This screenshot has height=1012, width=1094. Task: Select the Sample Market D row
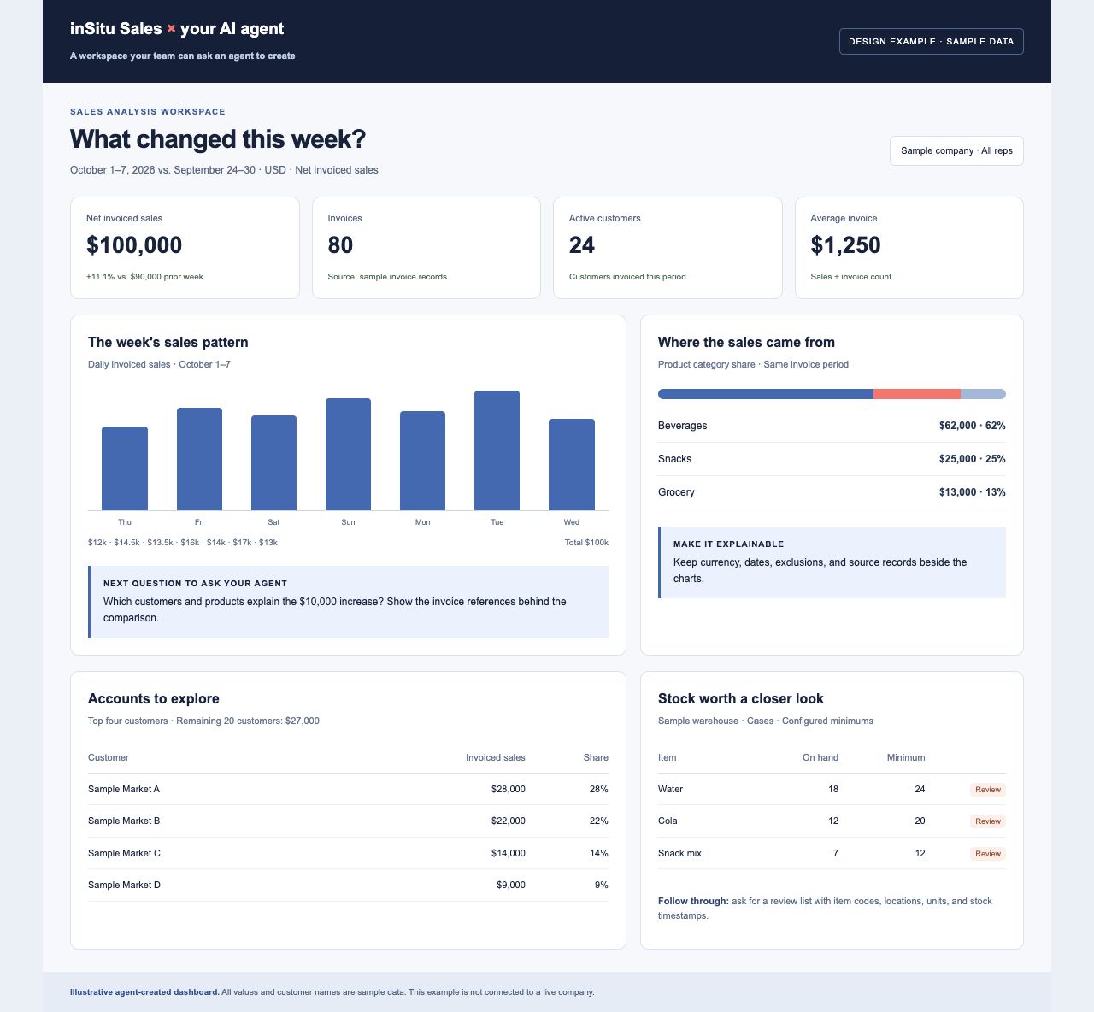(x=348, y=885)
